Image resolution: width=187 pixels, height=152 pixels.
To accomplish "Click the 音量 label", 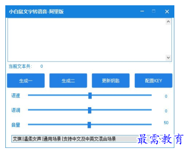I will (x=16, y=125).
